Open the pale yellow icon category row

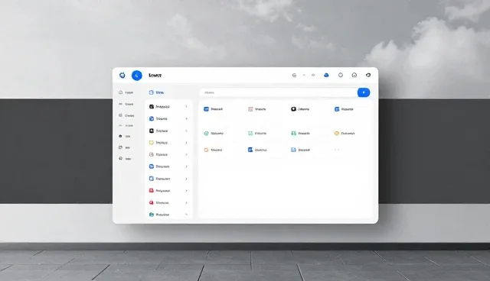click(x=168, y=143)
